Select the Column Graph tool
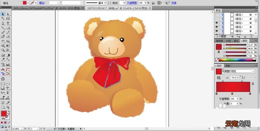The height and width of the screenshot is (131, 260). pyautogui.click(x=8, y=64)
